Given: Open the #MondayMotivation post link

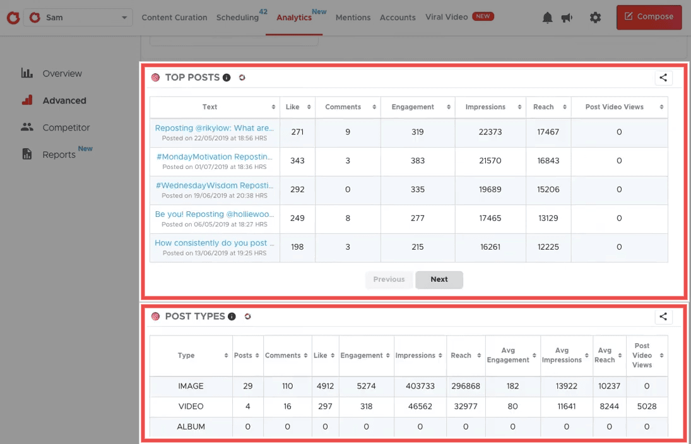Looking at the screenshot, I should click(x=214, y=155).
